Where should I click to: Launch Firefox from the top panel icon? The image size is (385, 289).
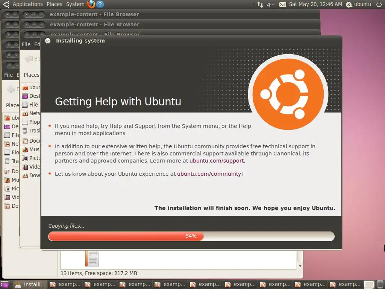[x=91, y=4]
